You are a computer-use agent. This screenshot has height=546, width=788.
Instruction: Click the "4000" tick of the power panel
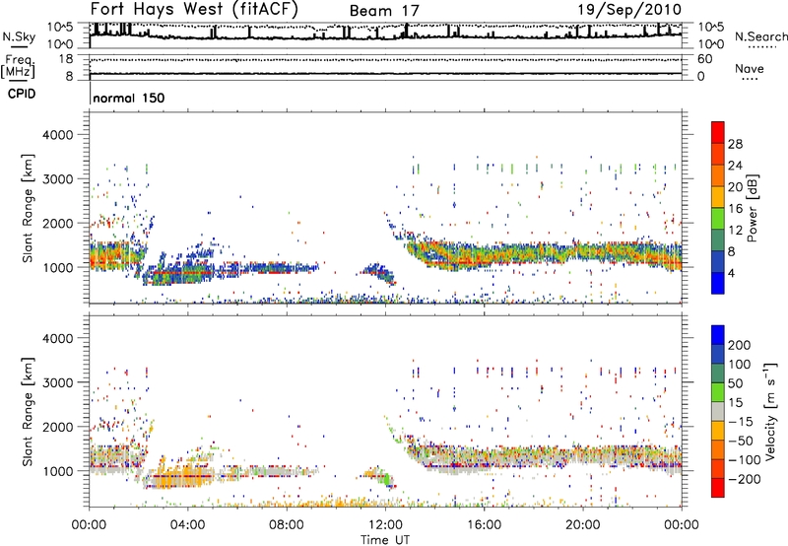click(57, 135)
